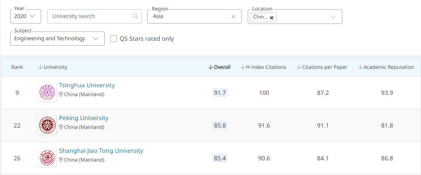Sort by Overall score

[220, 67]
